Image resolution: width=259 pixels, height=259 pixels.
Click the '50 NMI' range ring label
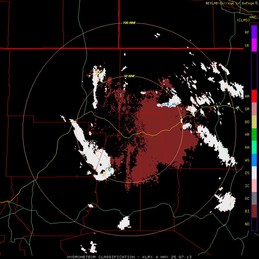[x=129, y=76]
